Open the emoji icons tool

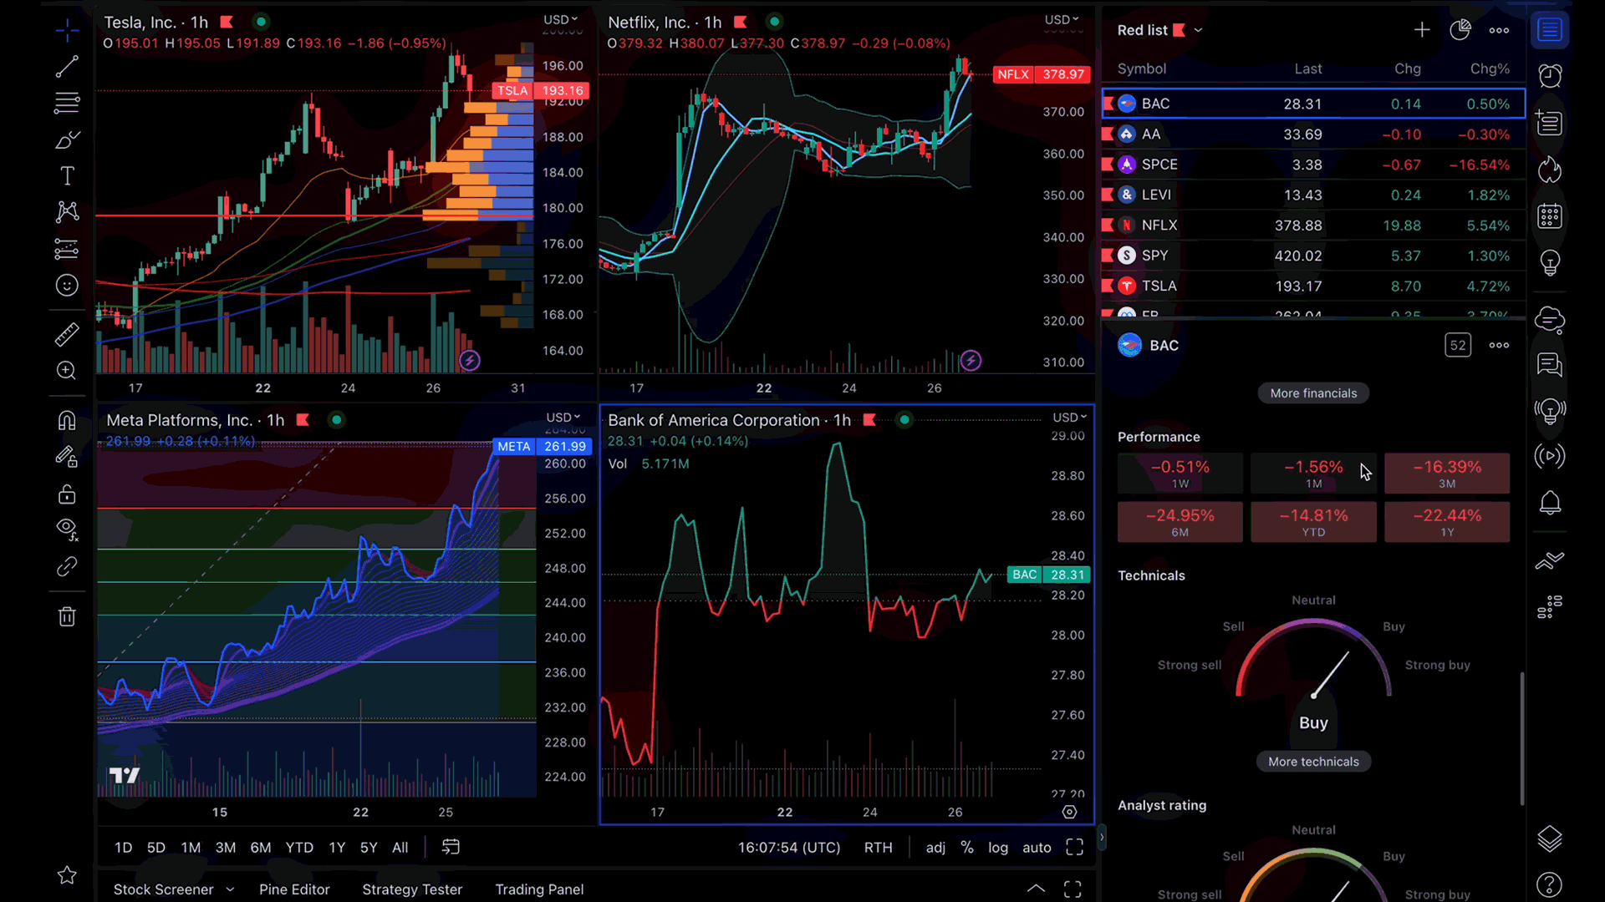point(67,286)
